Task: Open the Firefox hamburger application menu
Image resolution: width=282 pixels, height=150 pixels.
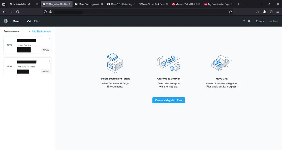Action: point(278,12)
